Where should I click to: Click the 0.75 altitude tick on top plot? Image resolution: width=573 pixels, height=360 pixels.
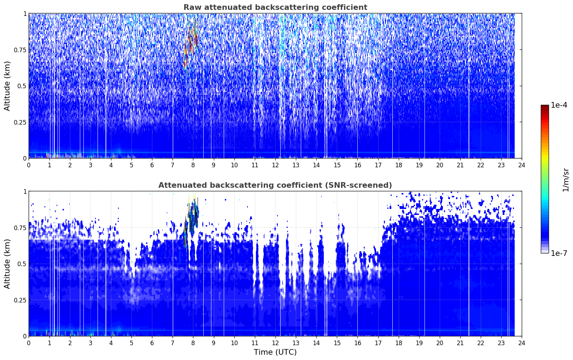tap(20, 50)
